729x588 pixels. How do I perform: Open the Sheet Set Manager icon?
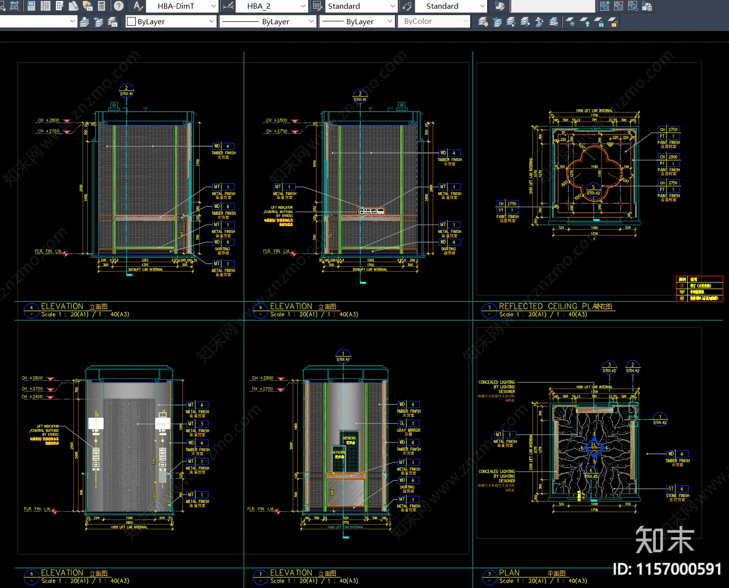[x=74, y=6]
